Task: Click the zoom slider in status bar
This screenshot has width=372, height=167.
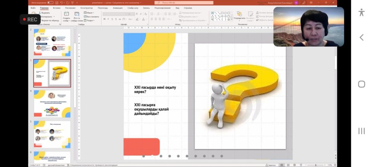Action: pyautogui.click(x=315, y=165)
